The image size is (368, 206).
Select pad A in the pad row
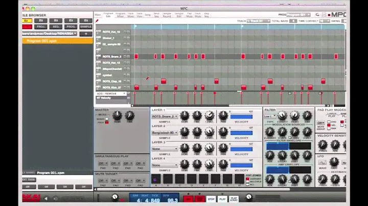coord(156,178)
